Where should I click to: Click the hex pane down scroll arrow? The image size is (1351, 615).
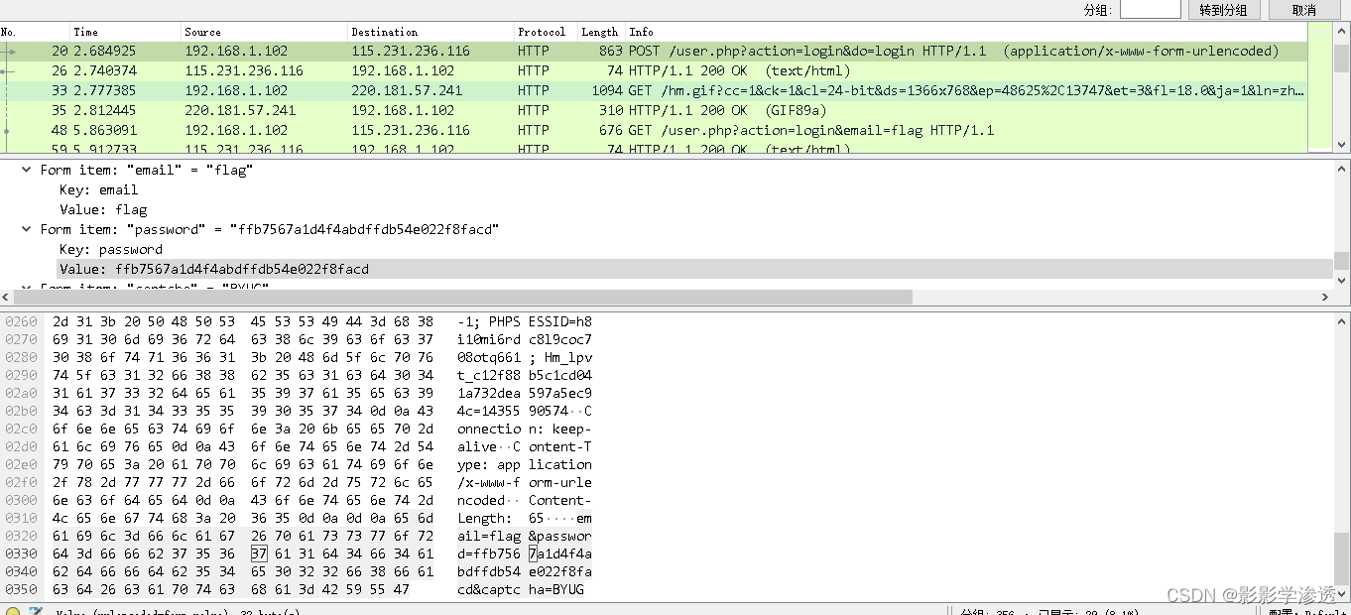coord(1342,592)
